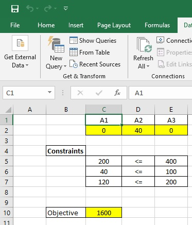Switch to the Formulas tab
The width and height of the screenshot is (192, 225).
(157, 25)
